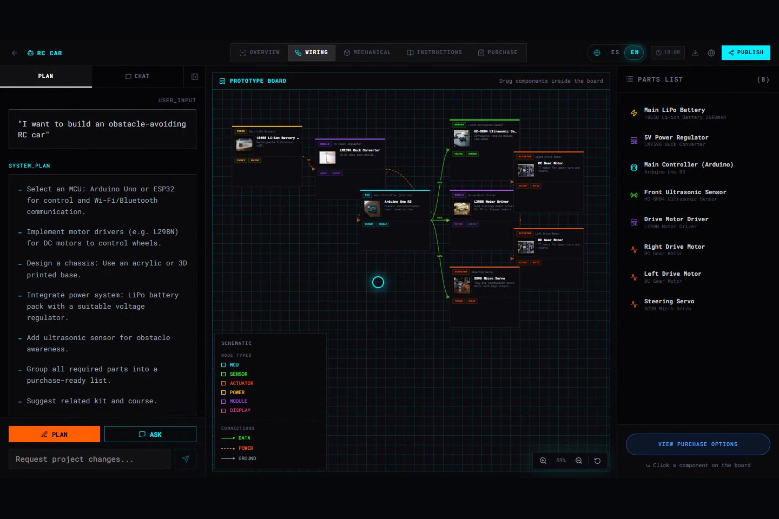Click the ACTUATOR orange legend swatch

pos(223,383)
